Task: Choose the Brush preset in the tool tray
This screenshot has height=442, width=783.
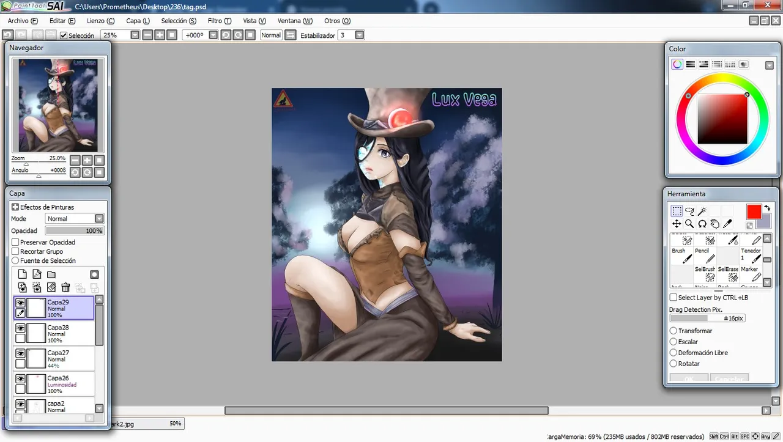Action: click(682, 256)
